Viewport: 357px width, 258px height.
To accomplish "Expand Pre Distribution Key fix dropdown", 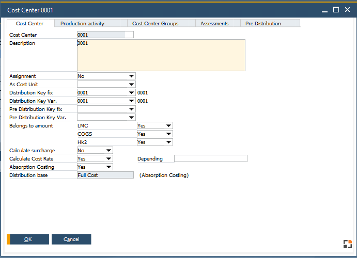I will [x=132, y=109].
